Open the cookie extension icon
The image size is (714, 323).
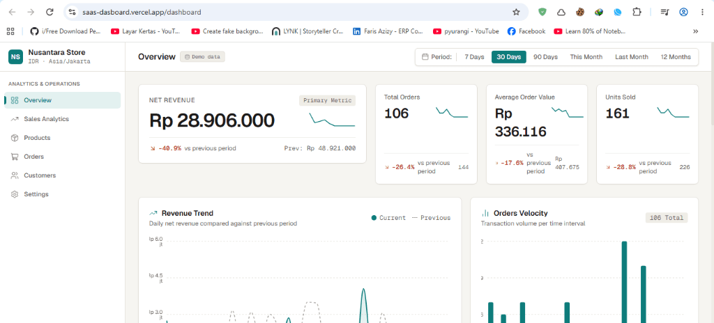tap(579, 13)
